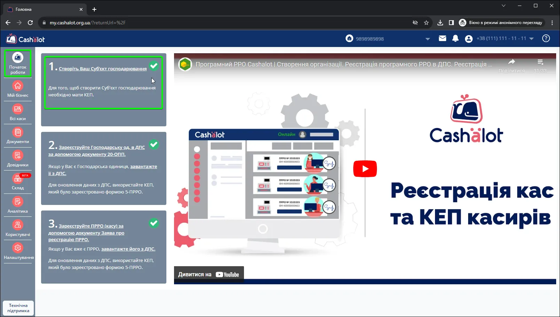Expand the organization dropdown arrow

(x=428, y=39)
